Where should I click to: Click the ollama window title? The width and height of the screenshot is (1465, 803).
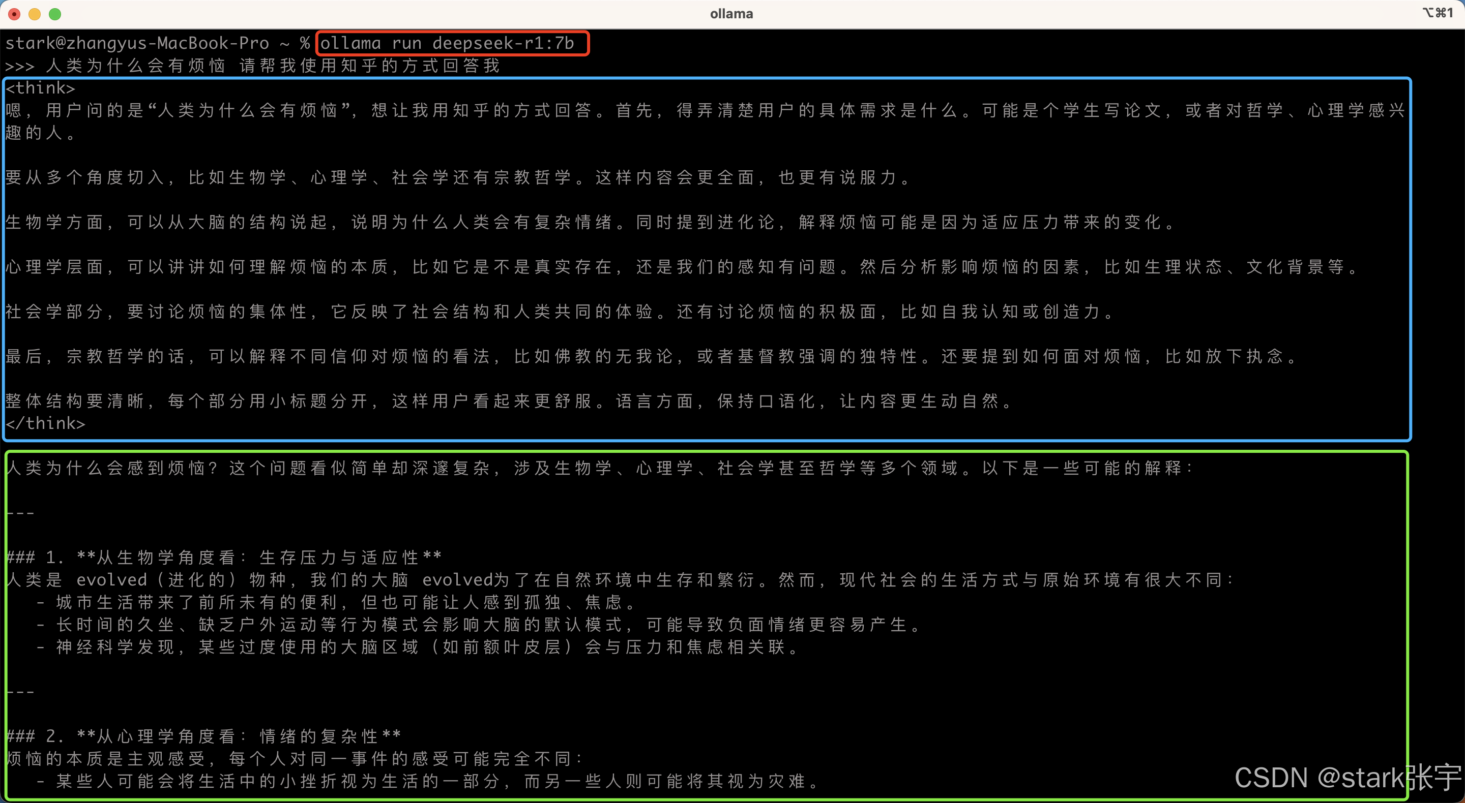click(731, 14)
